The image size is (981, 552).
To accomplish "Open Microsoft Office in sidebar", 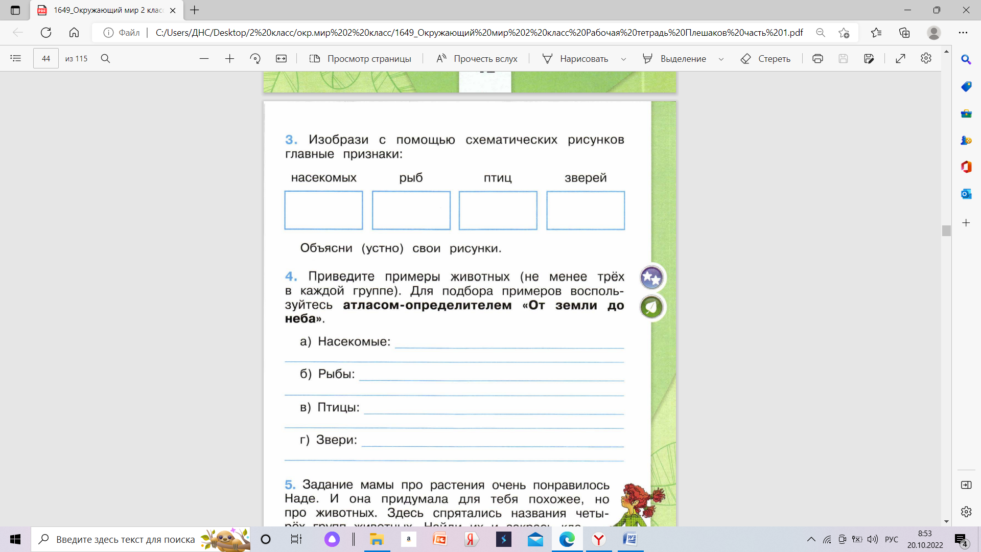I will (x=966, y=167).
